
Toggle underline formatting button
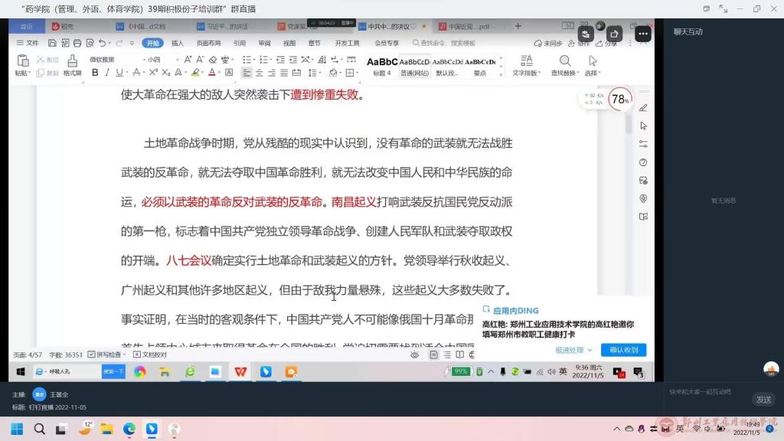[x=119, y=73]
